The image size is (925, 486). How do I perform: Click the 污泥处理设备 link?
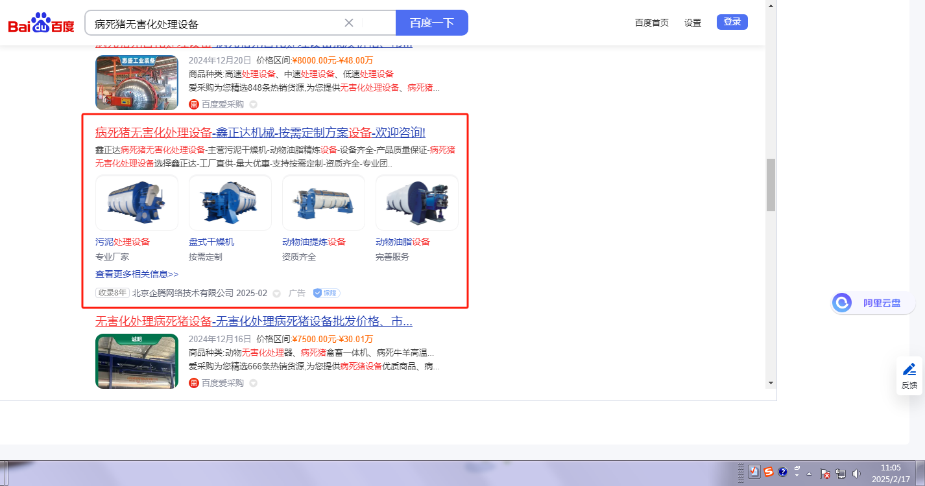[123, 242]
